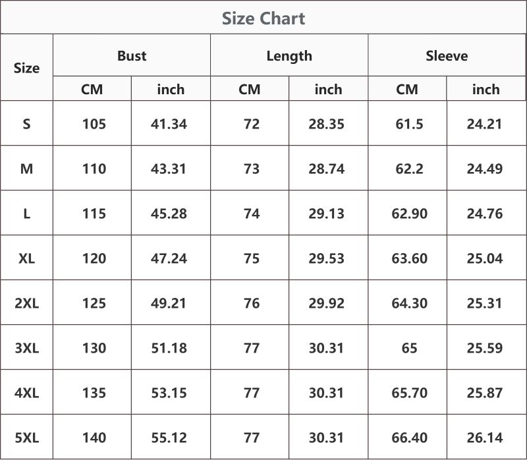This screenshot has height=460, width=527.
Task: Select sleeve cm value 61.5
Action: tap(409, 124)
